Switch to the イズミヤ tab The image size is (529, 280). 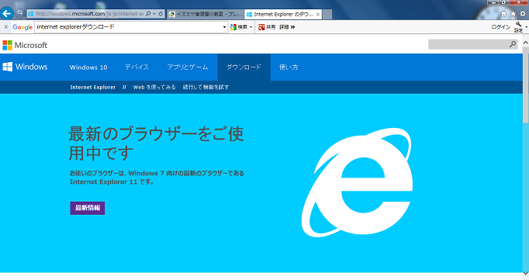pos(206,14)
